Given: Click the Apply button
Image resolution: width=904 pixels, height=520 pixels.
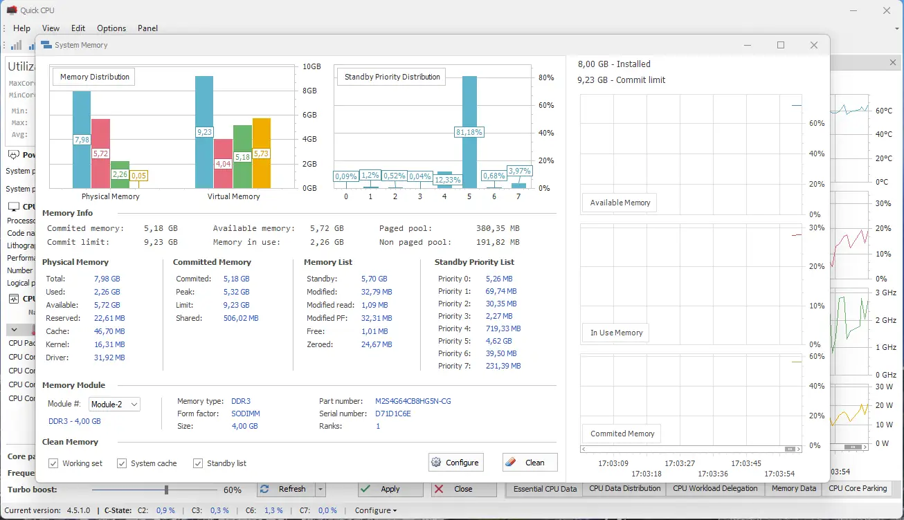Looking at the screenshot, I should click(390, 490).
